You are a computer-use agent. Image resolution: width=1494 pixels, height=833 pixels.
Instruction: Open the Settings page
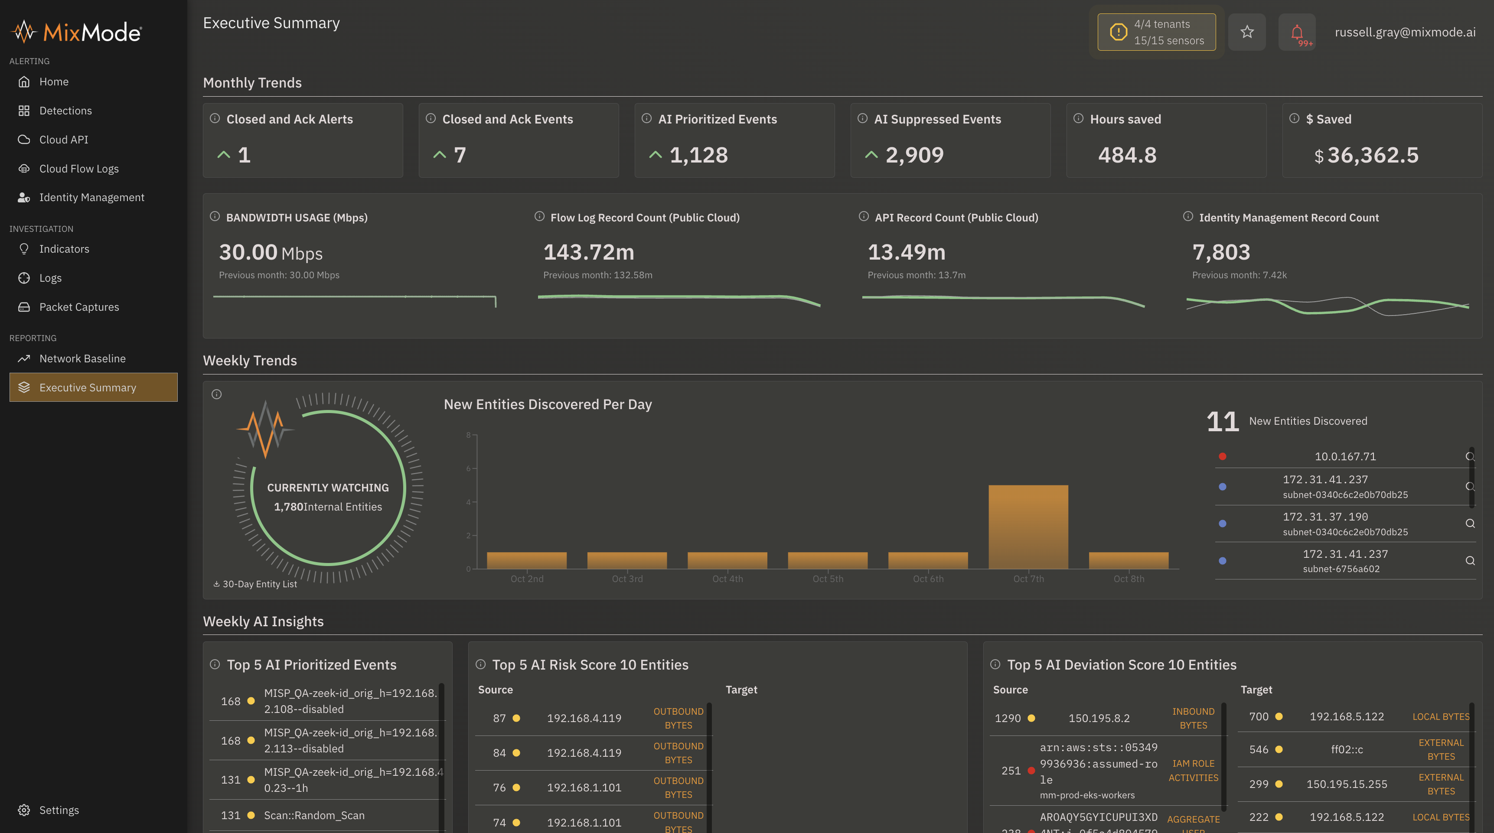(x=59, y=810)
